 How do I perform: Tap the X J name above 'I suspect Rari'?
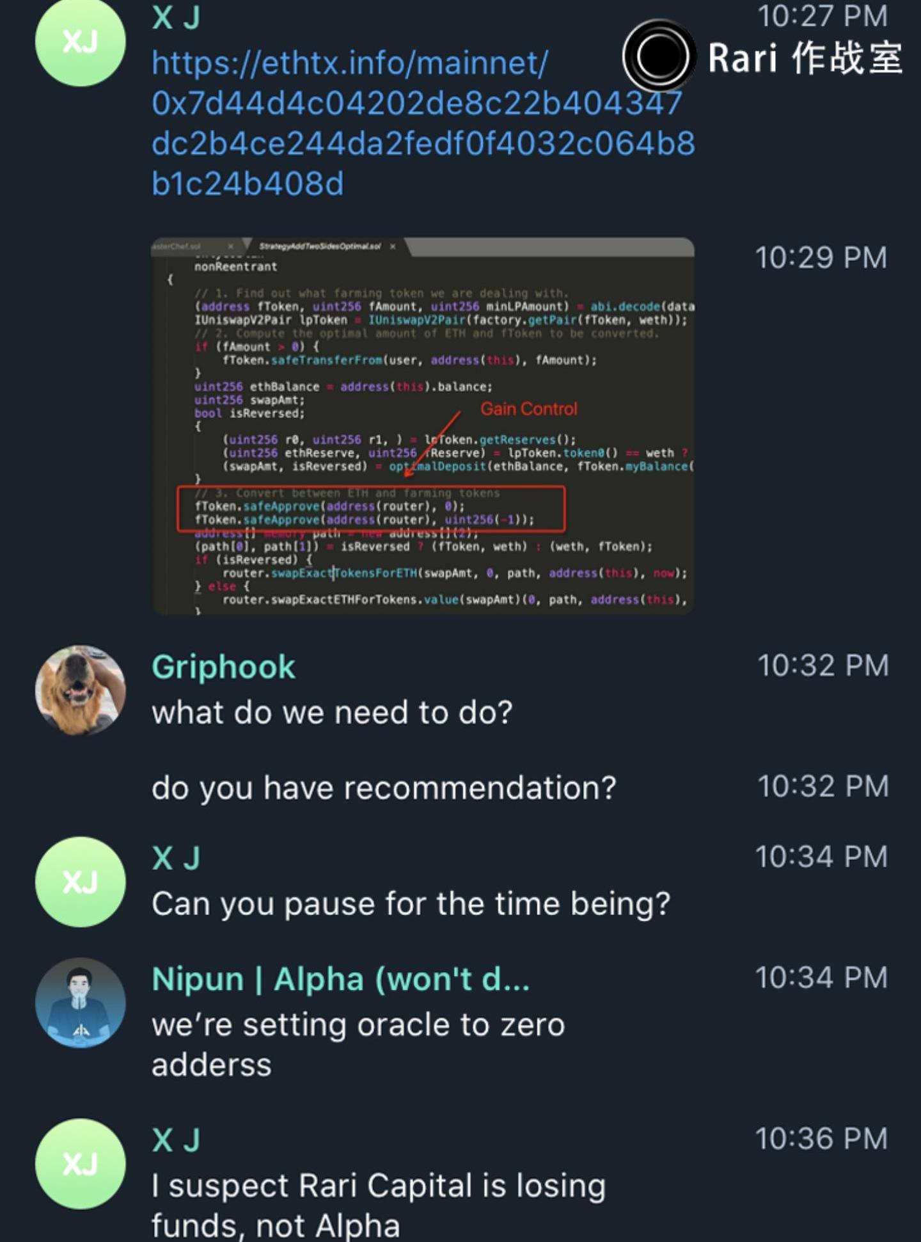(x=177, y=1140)
